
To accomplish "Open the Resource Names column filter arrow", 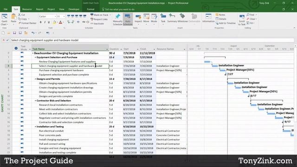I will pos(184,49).
